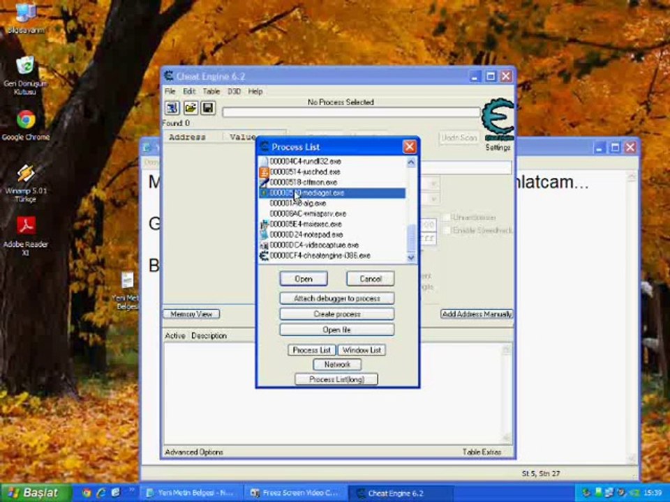Click the Başlat start button
This screenshot has width=670, height=502.
coord(36,493)
